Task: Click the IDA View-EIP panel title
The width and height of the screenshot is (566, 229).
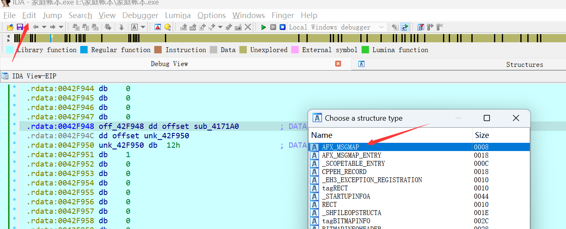Action: tap(34, 76)
